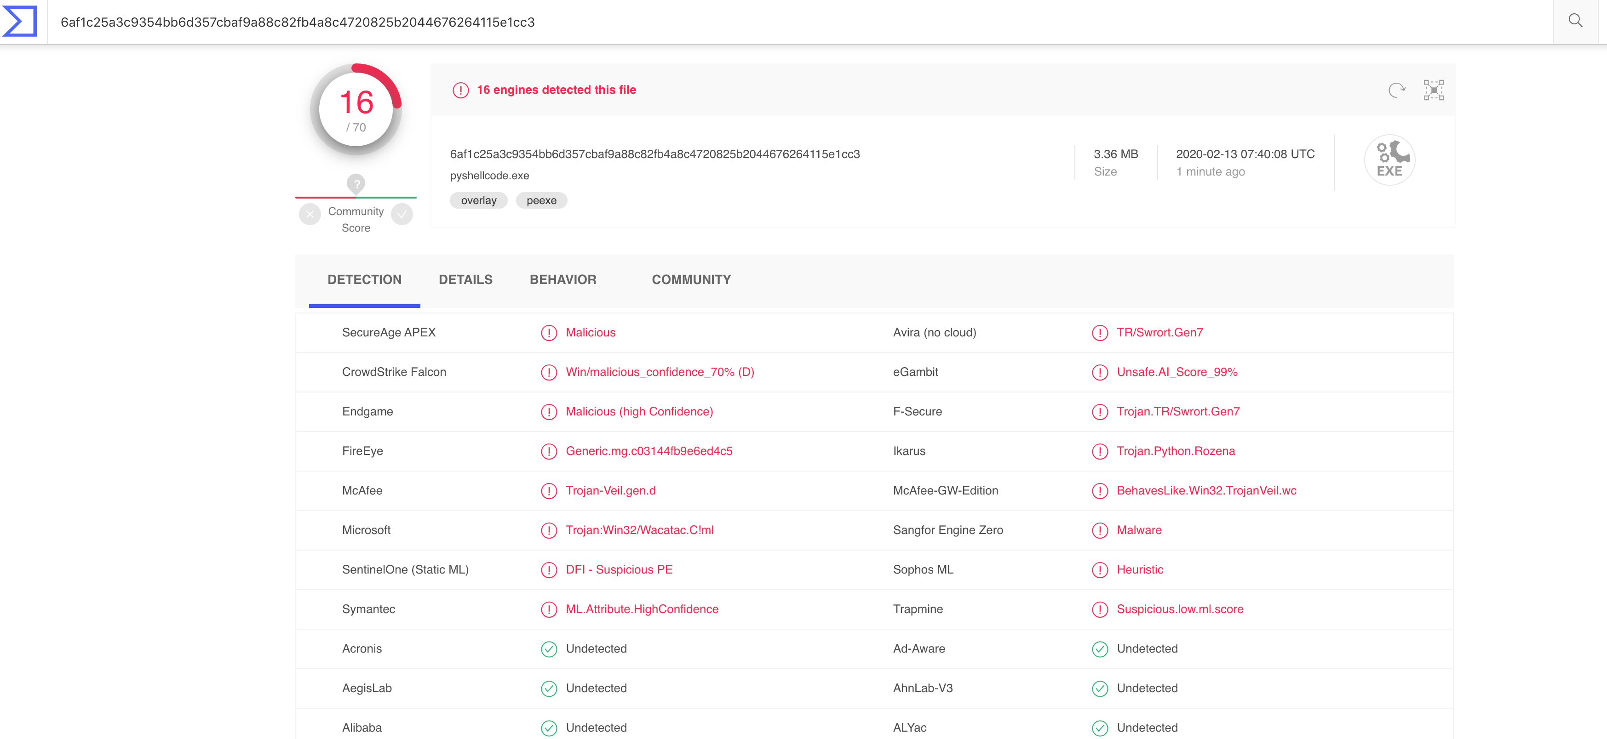Click the Trojan-Veil.gen.d result
1607x739 pixels.
pos(611,490)
